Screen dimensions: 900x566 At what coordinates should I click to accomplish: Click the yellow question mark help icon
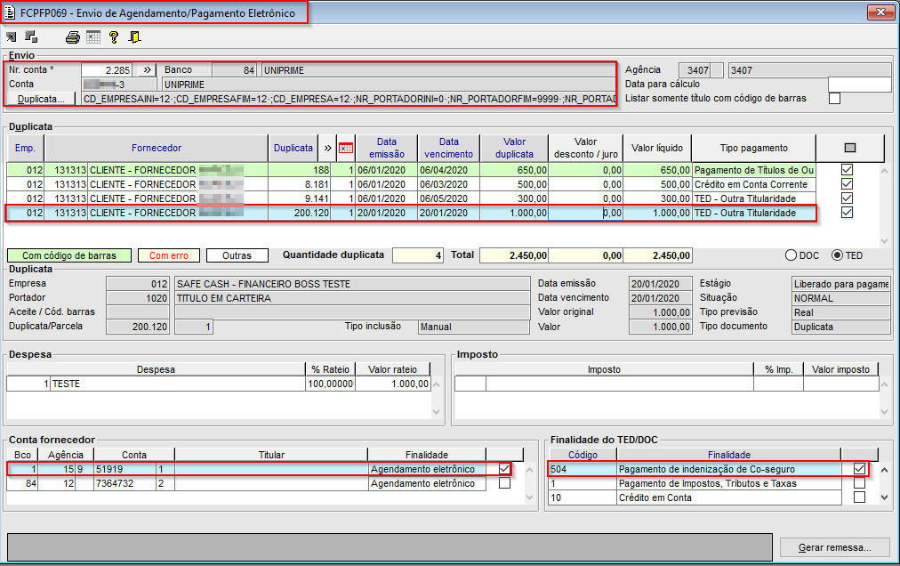pyautogui.click(x=114, y=37)
